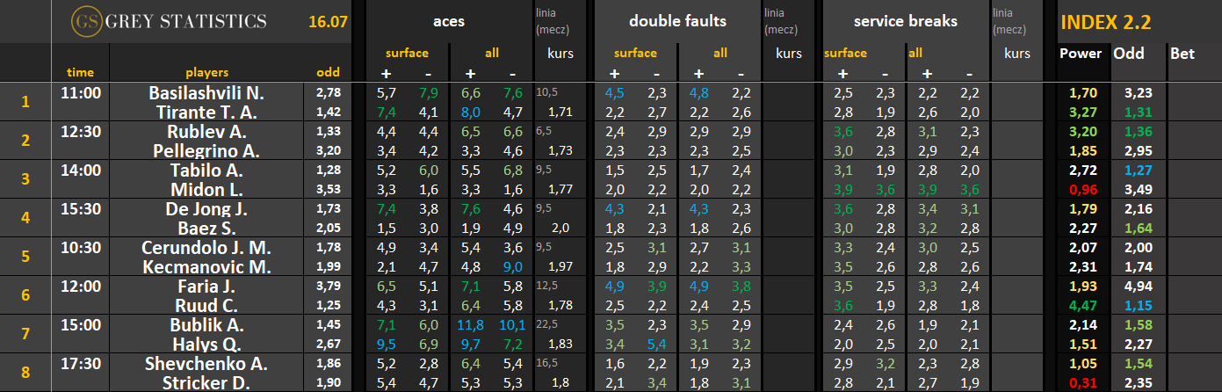1222x392 pixels.
Task: Click Rublev's Power value 3,20
Action: pyautogui.click(x=1081, y=131)
